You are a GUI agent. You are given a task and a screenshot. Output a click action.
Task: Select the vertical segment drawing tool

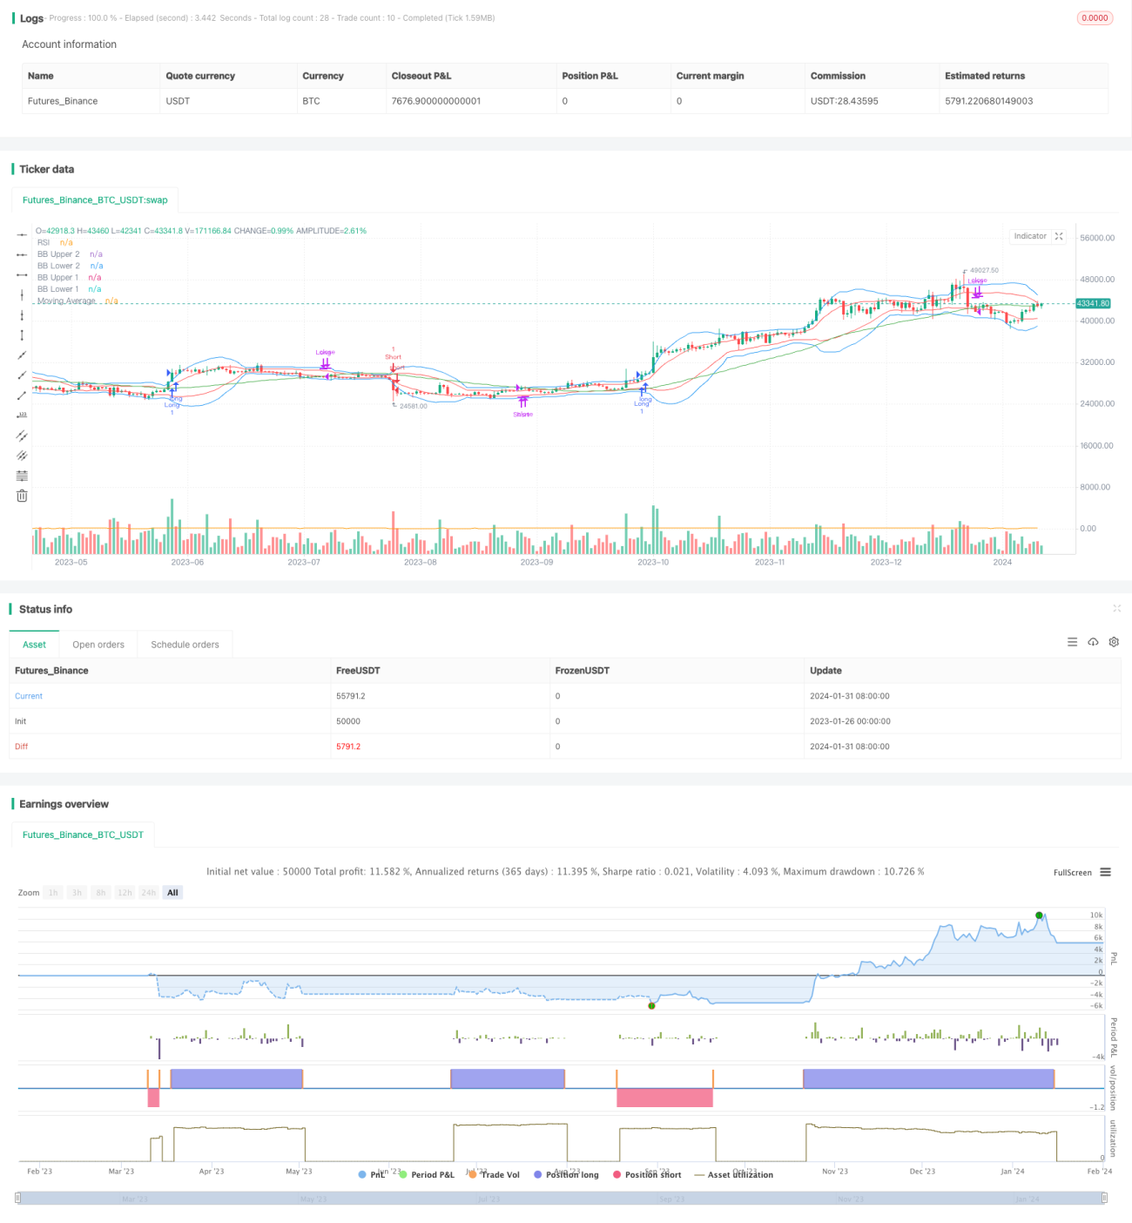coord(22,335)
